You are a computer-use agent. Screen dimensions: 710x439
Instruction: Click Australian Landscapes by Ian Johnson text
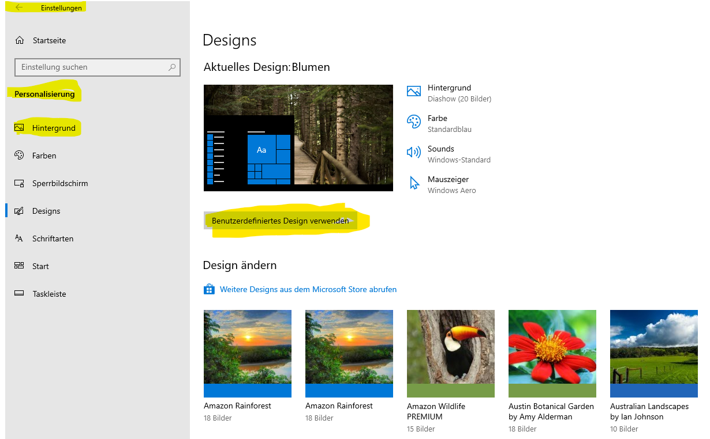(649, 411)
